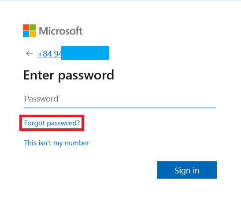Select the blue square of the Microsoft logo
241x202 pixels.
[26, 34]
